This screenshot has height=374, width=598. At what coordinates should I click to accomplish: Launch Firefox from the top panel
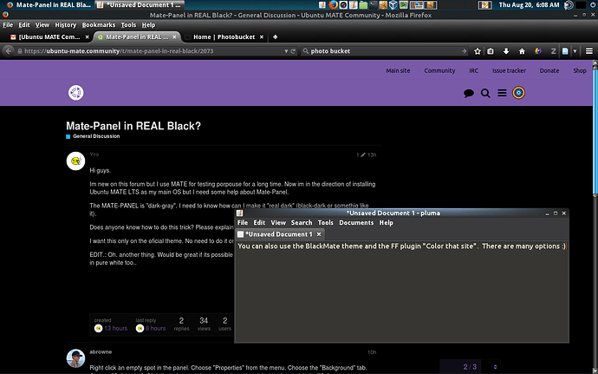(333, 4)
